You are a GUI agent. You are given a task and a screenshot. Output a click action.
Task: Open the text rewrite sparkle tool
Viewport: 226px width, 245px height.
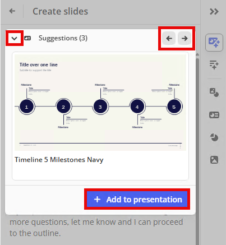214,64
